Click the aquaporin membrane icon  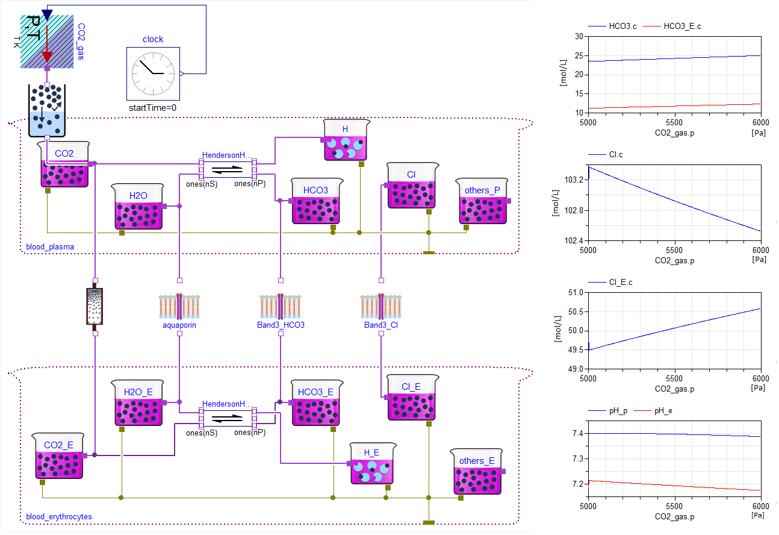[x=179, y=306]
